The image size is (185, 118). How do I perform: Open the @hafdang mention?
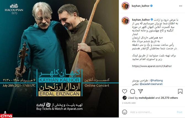tap(157, 81)
